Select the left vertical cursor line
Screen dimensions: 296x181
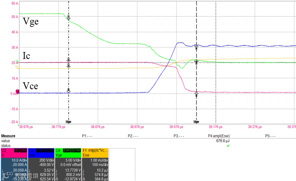pos(68,62)
